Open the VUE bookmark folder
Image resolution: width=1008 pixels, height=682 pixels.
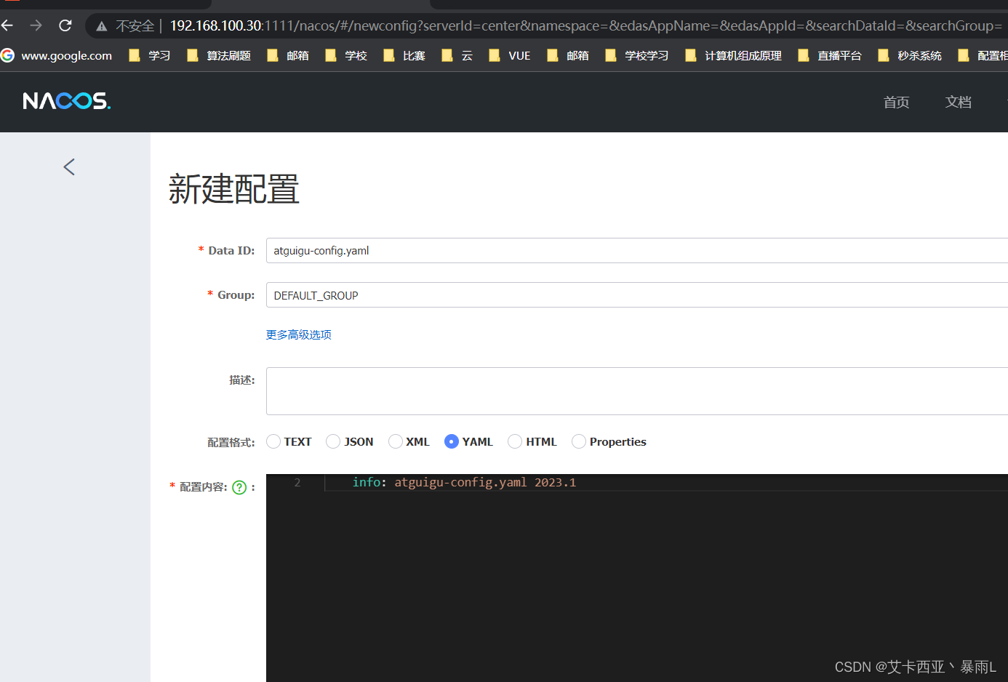click(510, 55)
